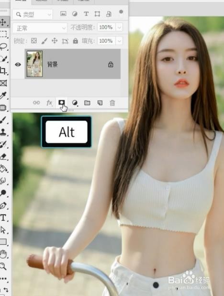Image resolution: width=224 pixels, height=296 pixels.
Task: Select the Blur tool
Action: pyautogui.click(x=3, y=181)
